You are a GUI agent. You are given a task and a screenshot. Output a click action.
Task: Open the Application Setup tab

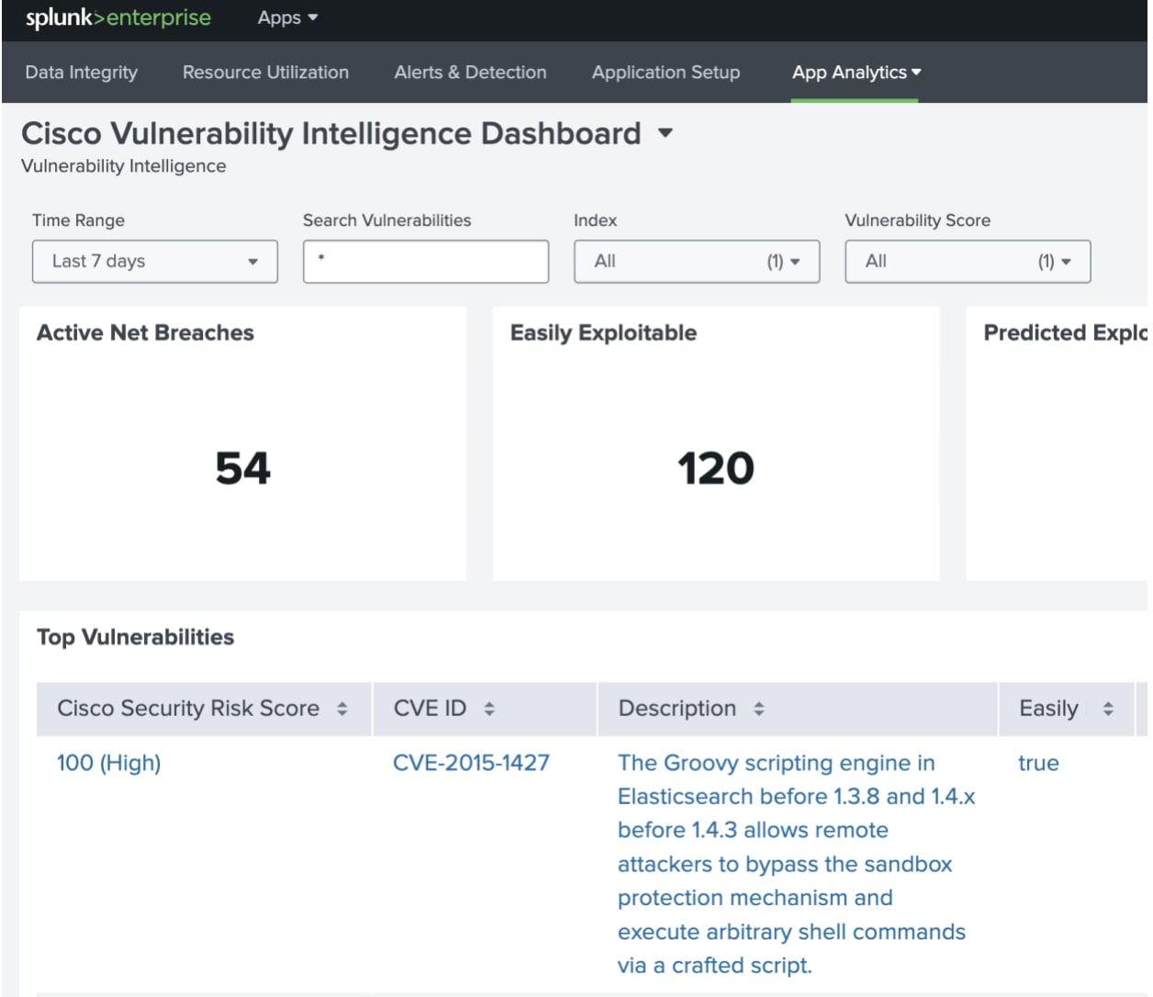point(665,72)
